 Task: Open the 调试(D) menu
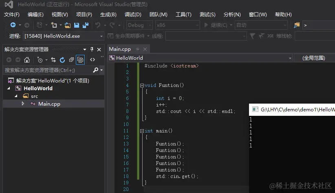click(x=133, y=15)
